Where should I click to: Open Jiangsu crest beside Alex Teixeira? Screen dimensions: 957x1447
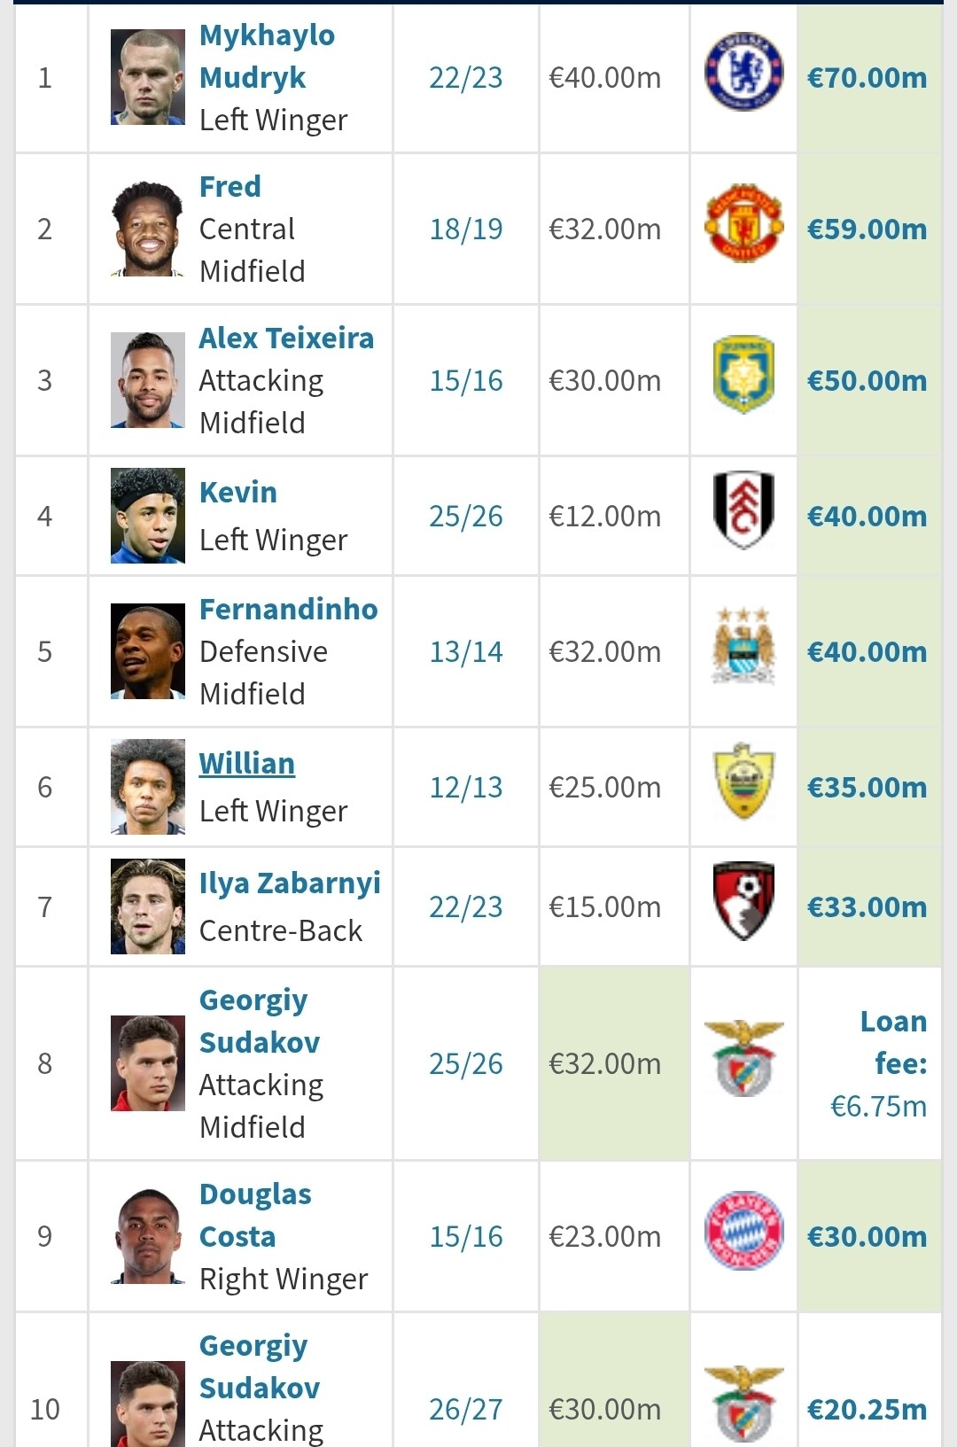tap(743, 375)
